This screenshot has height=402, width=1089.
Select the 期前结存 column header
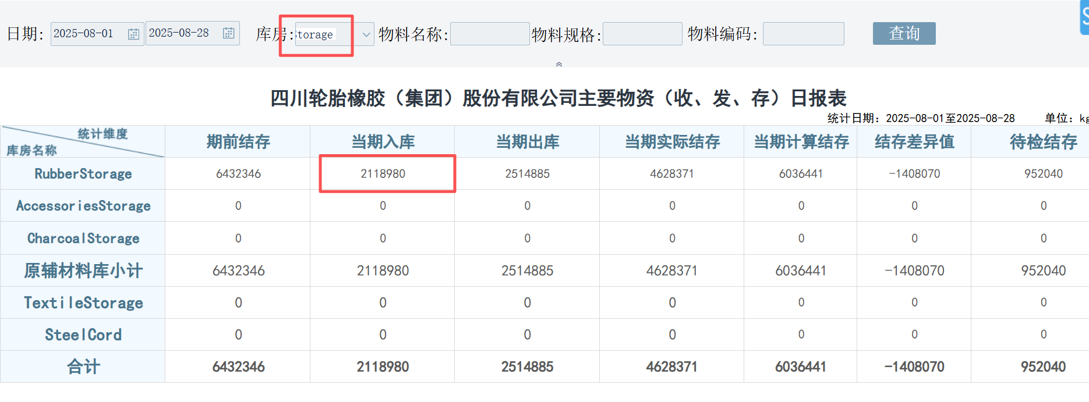click(238, 142)
